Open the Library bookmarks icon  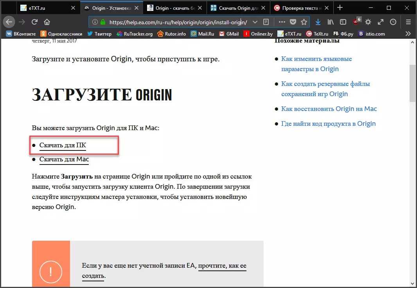click(x=331, y=22)
